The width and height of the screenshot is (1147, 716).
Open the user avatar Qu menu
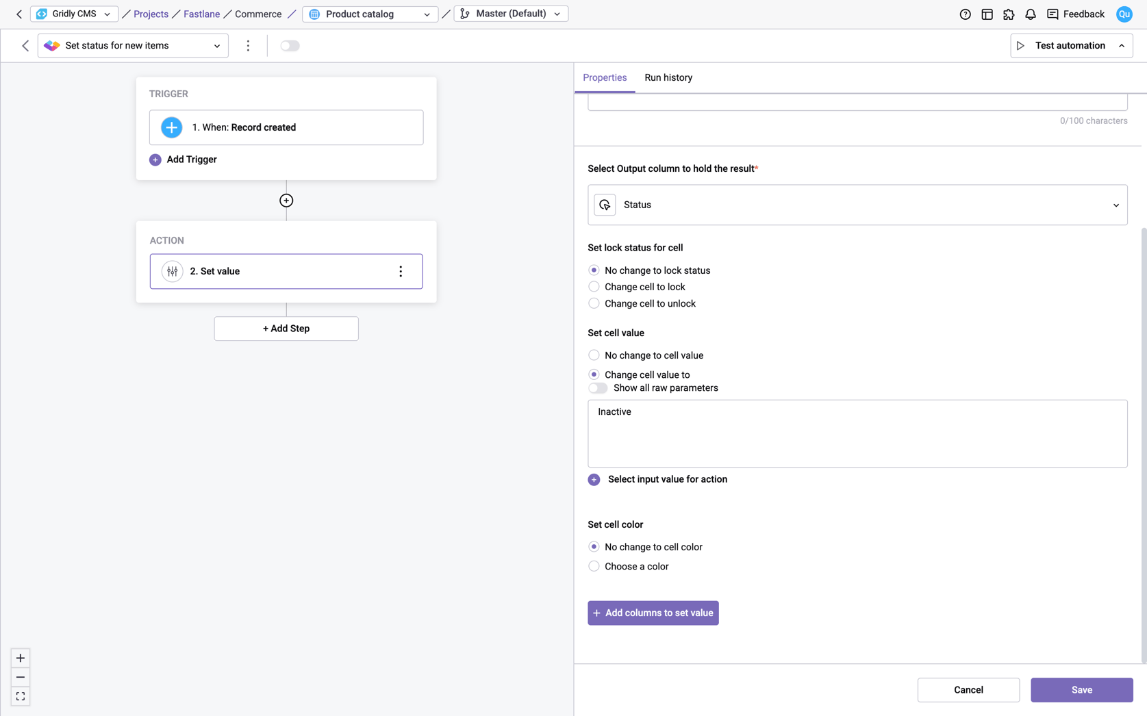click(1124, 14)
